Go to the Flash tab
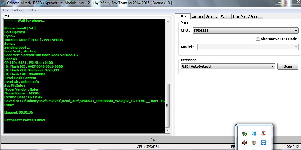Screen dimensions: 301x150 tap(225, 17)
